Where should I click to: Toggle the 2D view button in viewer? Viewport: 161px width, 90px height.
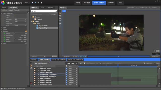[64, 11]
